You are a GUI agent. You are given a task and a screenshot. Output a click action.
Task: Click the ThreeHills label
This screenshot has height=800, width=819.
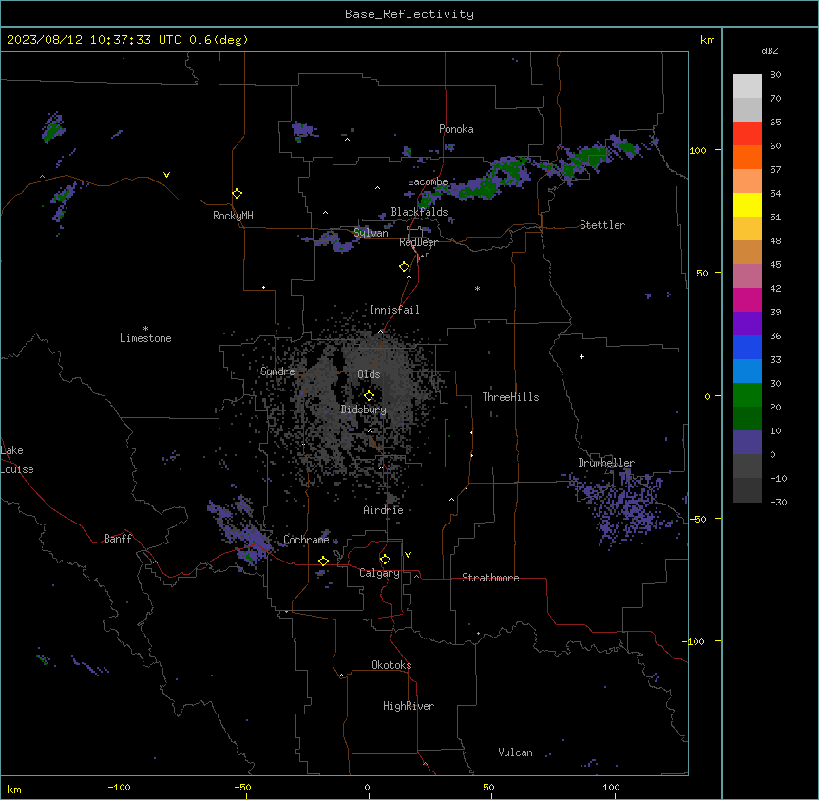click(x=510, y=397)
